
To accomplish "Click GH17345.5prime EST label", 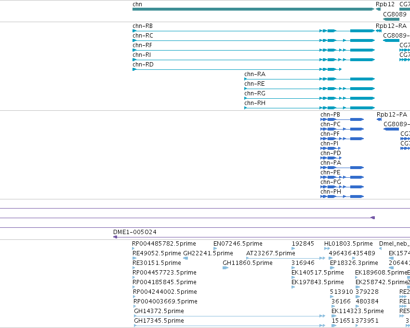I will 159,321.
